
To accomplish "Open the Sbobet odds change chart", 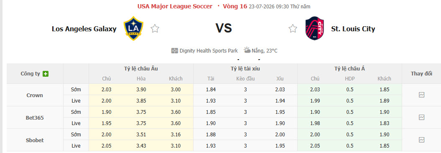I will pos(421,140).
